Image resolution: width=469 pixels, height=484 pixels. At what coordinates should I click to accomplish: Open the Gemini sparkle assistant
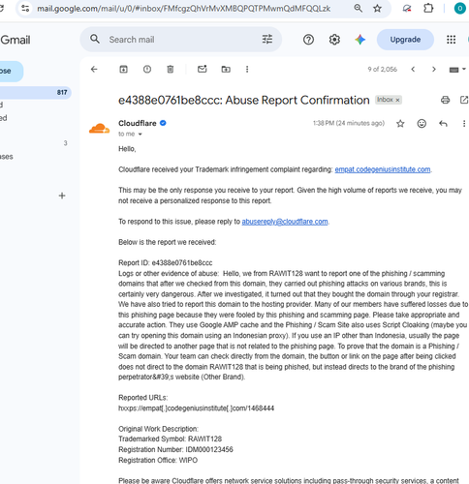(360, 40)
